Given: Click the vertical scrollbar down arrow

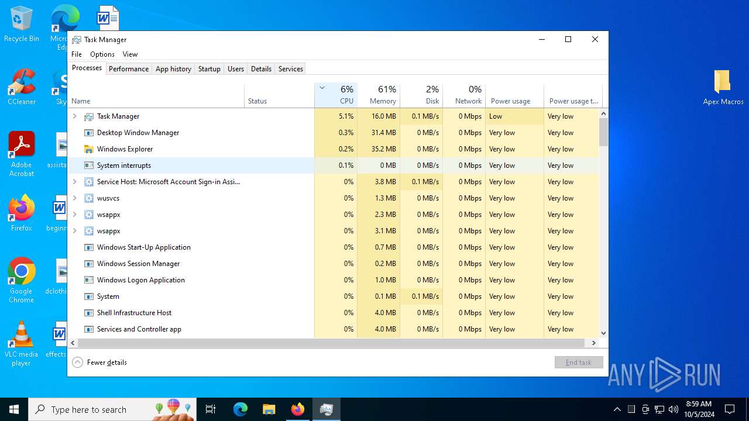Looking at the screenshot, I should 603,333.
